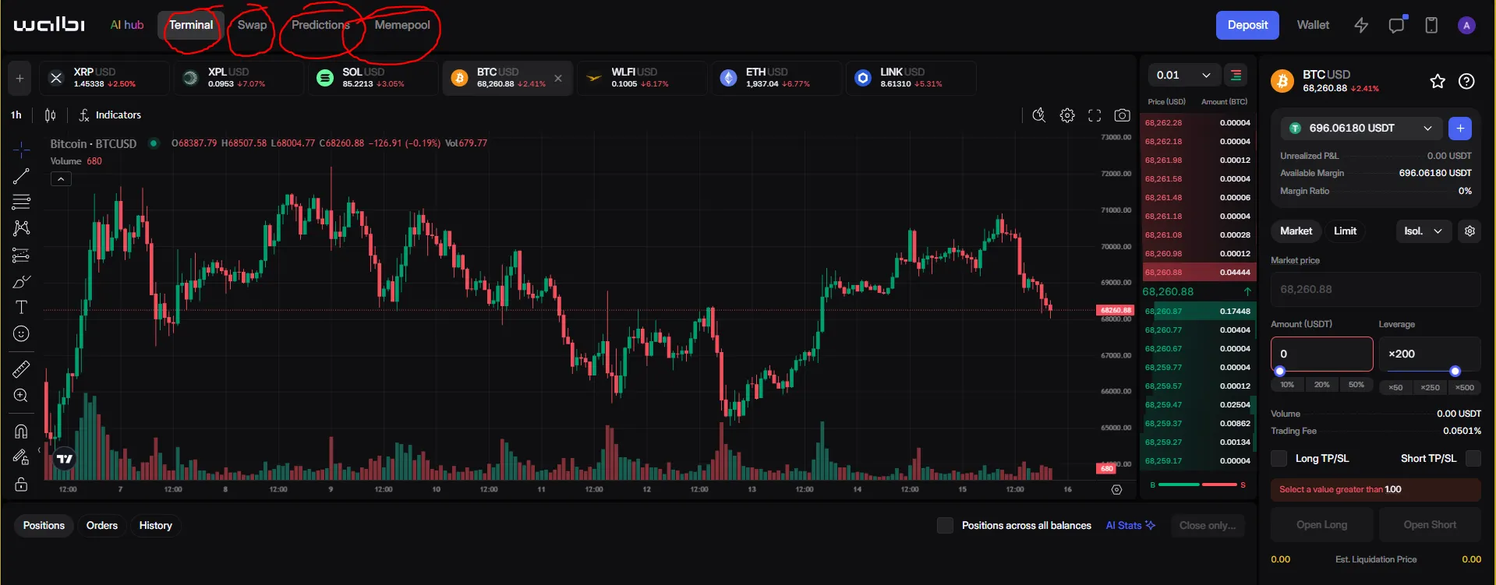1496x585 pixels.
Task: Open the Swap tab
Action: [252, 25]
